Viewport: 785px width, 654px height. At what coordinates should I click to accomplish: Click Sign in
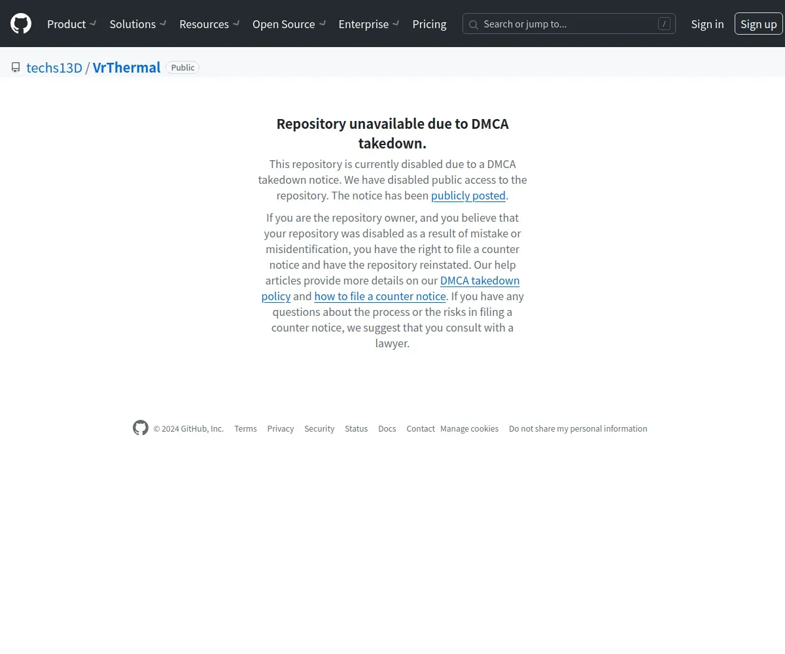(707, 24)
